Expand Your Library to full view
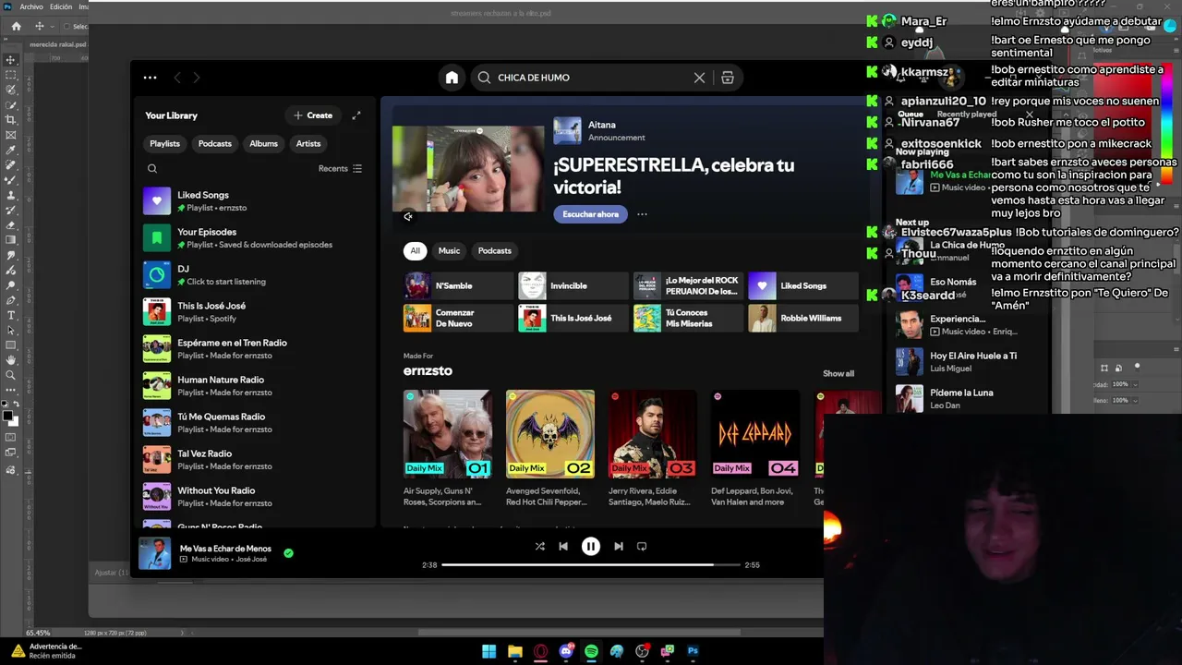Screen dimensions: 1182x665 [x=356, y=115]
